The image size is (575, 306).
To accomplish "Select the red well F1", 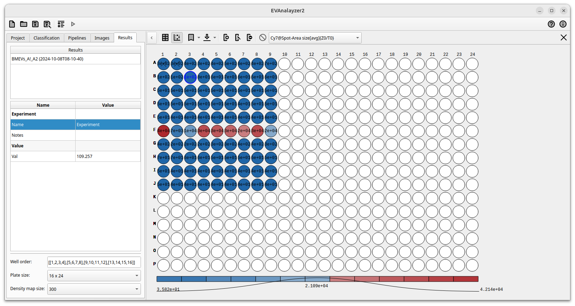I will point(163,131).
